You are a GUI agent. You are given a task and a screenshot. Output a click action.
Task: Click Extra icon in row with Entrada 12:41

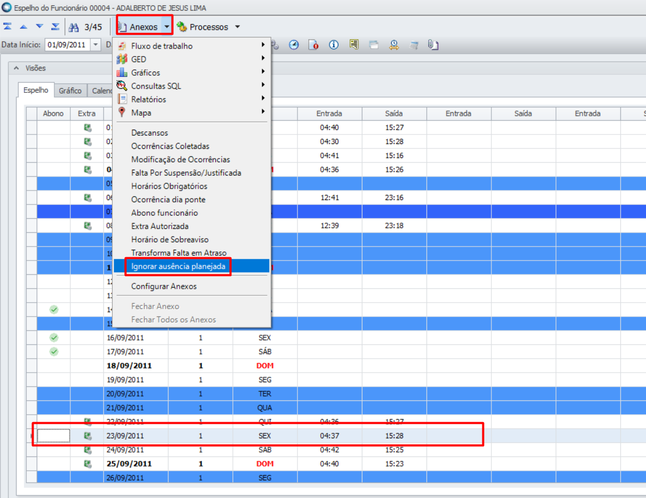(87, 197)
